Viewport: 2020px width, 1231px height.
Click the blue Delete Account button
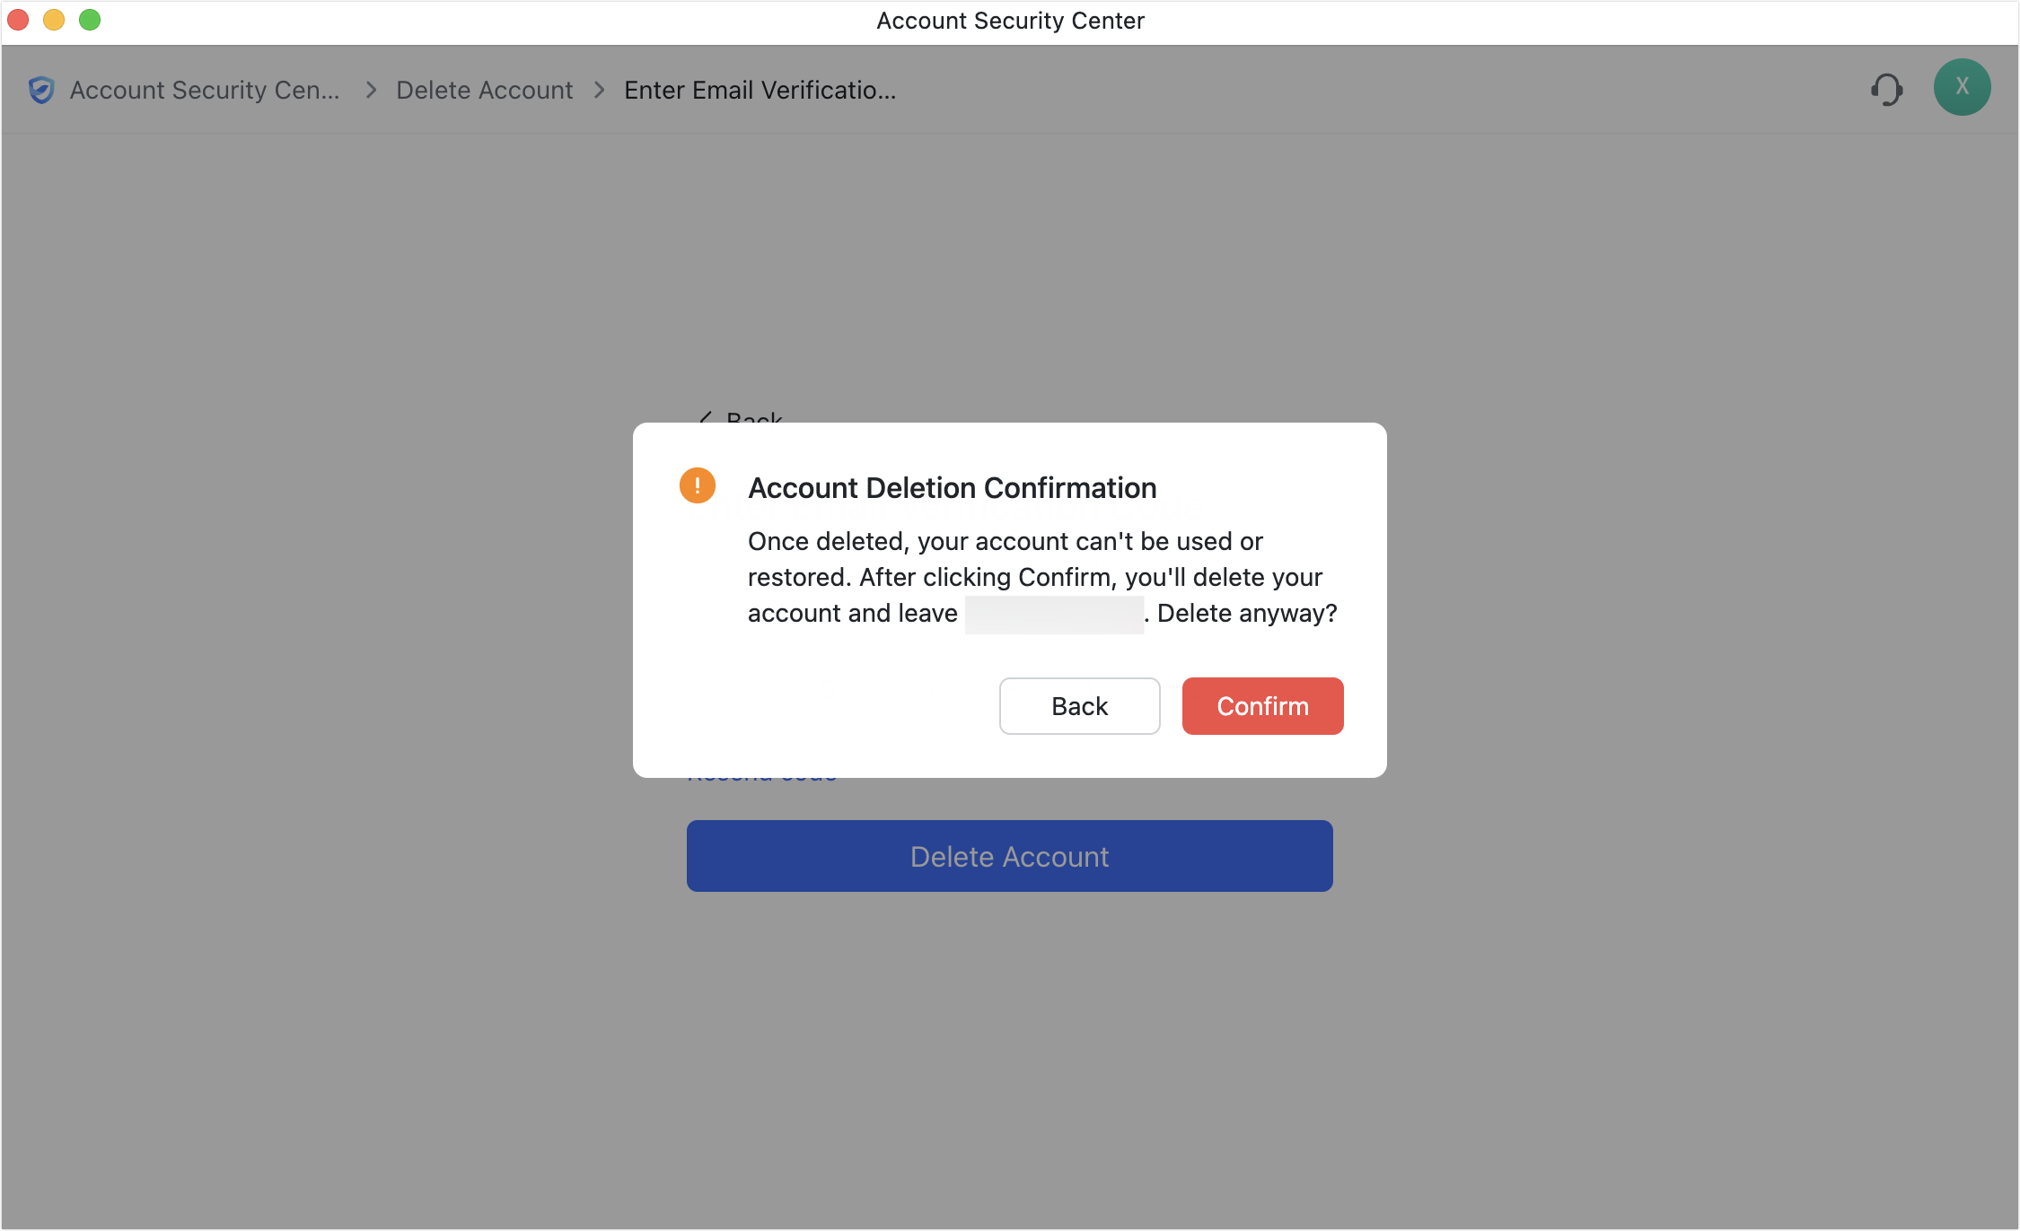pos(1009,856)
